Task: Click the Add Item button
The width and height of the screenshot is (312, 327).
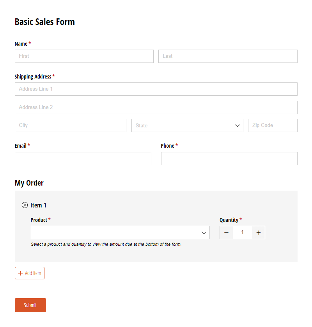Action: [x=29, y=273]
